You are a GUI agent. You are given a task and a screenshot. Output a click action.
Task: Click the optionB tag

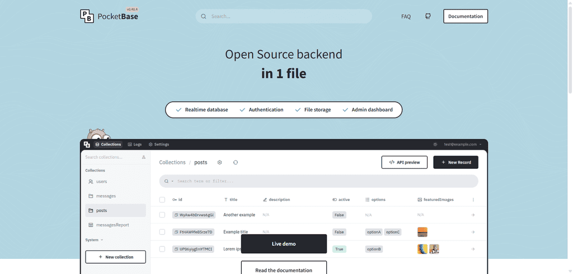374,249
